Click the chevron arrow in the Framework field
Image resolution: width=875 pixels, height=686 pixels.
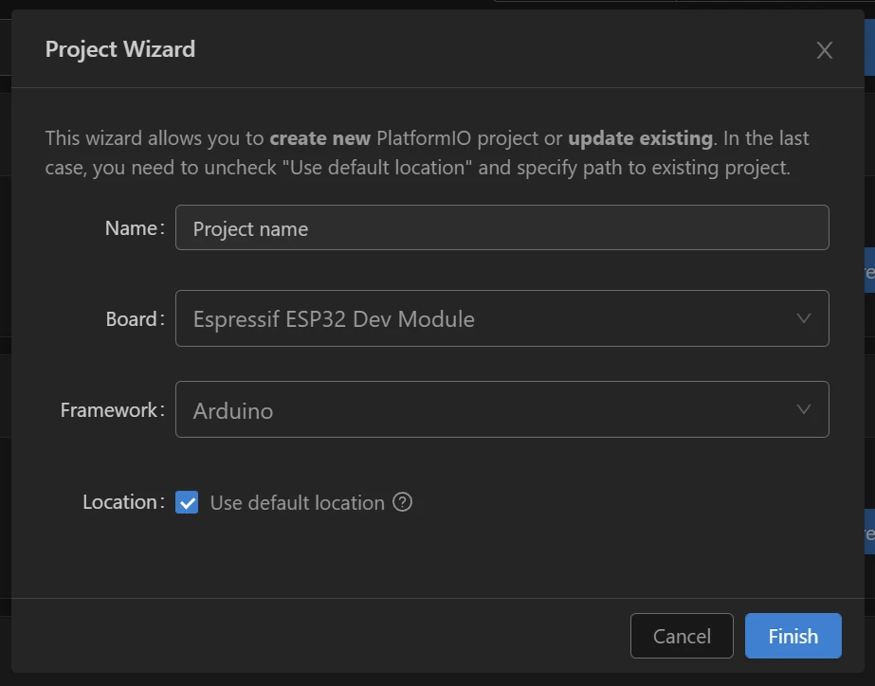click(804, 409)
